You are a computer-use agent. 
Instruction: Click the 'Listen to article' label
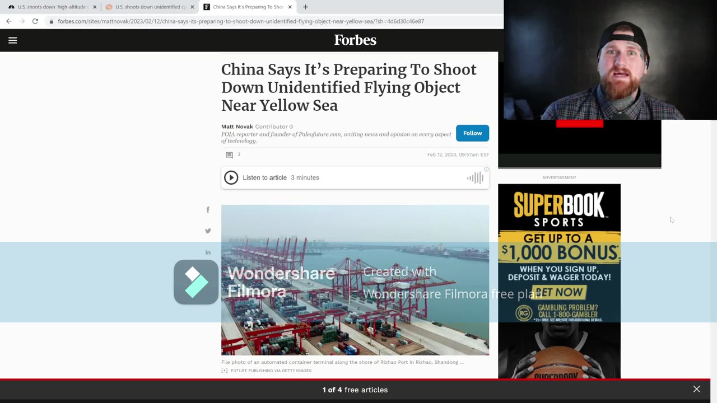pos(264,177)
